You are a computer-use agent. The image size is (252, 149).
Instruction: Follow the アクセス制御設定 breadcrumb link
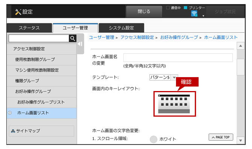(x=137, y=38)
